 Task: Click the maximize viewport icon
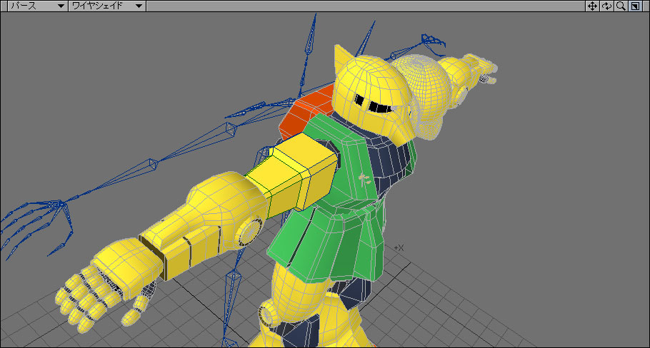[x=635, y=6]
